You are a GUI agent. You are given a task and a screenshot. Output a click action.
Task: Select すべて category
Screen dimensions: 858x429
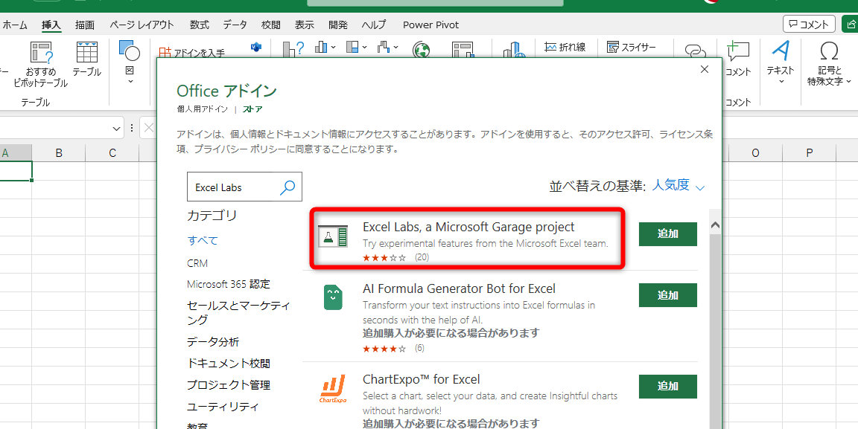(203, 240)
